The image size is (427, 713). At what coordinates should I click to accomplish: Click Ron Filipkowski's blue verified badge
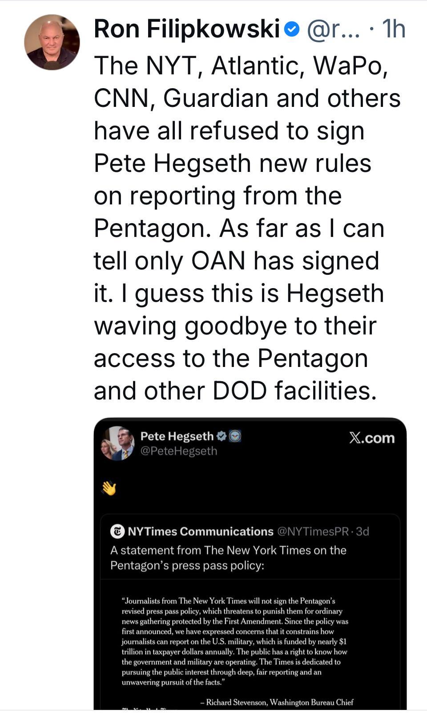[x=291, y=30]
